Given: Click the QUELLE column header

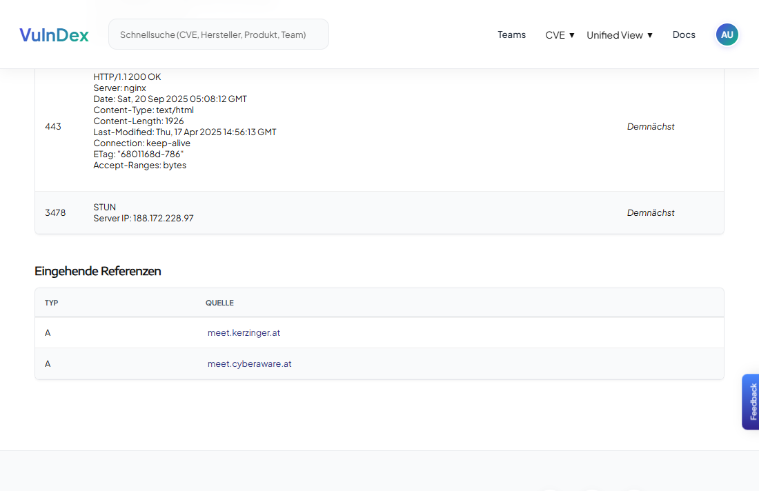Looking at the screenshot, I should tap(219, 303).
